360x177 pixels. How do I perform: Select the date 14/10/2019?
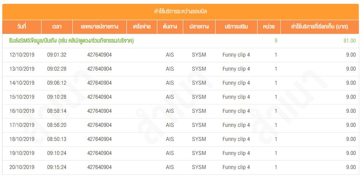click(x=22, y=83)
